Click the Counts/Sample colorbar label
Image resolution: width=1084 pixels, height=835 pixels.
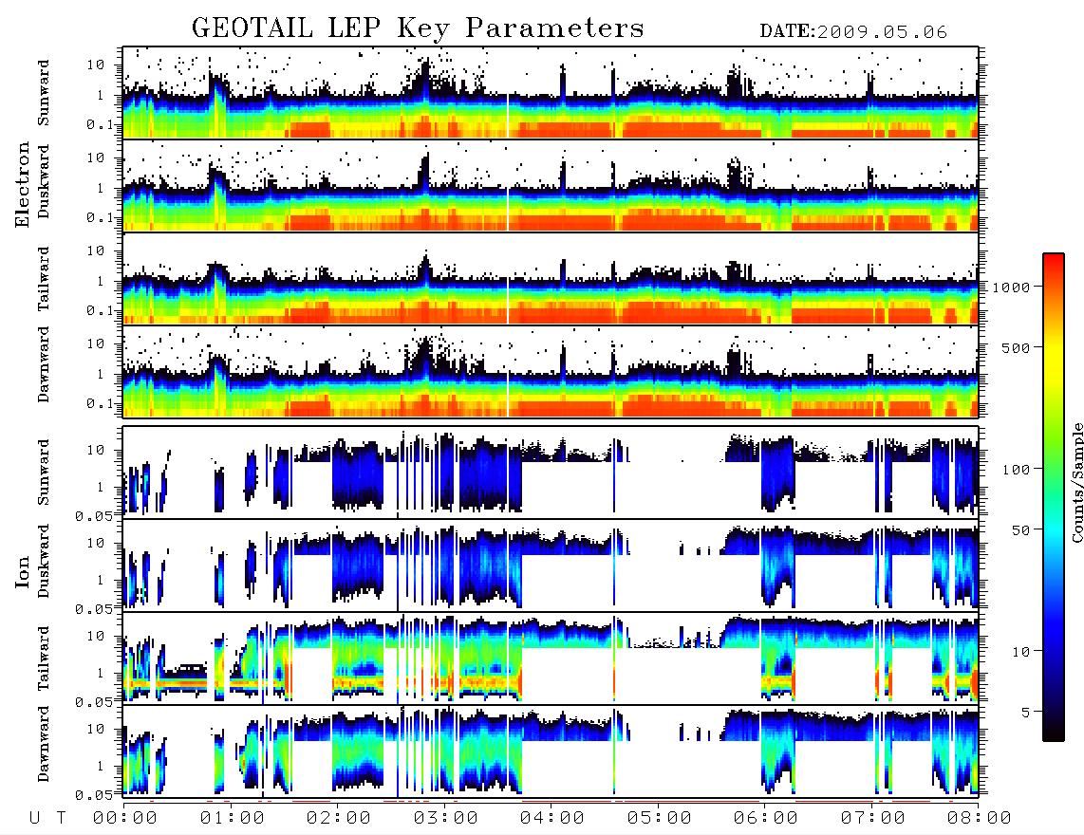(x=1076, y=482)
